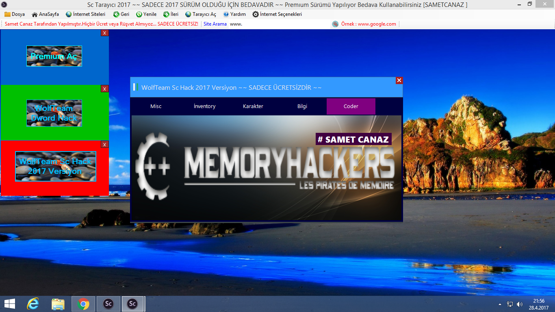
Task: Switch to the Bilgi tab
Action: pyautogui.click(x=302, y=106)
